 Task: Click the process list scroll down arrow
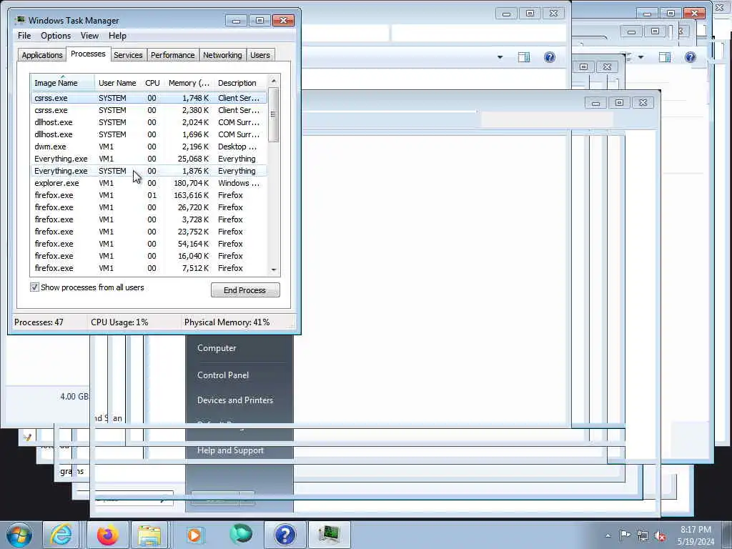274,269
